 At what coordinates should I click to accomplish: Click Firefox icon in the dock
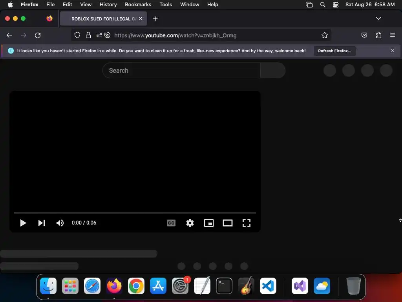click(x=114, y=286)
